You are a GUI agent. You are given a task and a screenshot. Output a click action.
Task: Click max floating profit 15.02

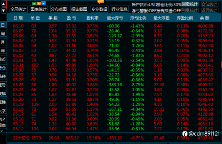click(159, 109)
